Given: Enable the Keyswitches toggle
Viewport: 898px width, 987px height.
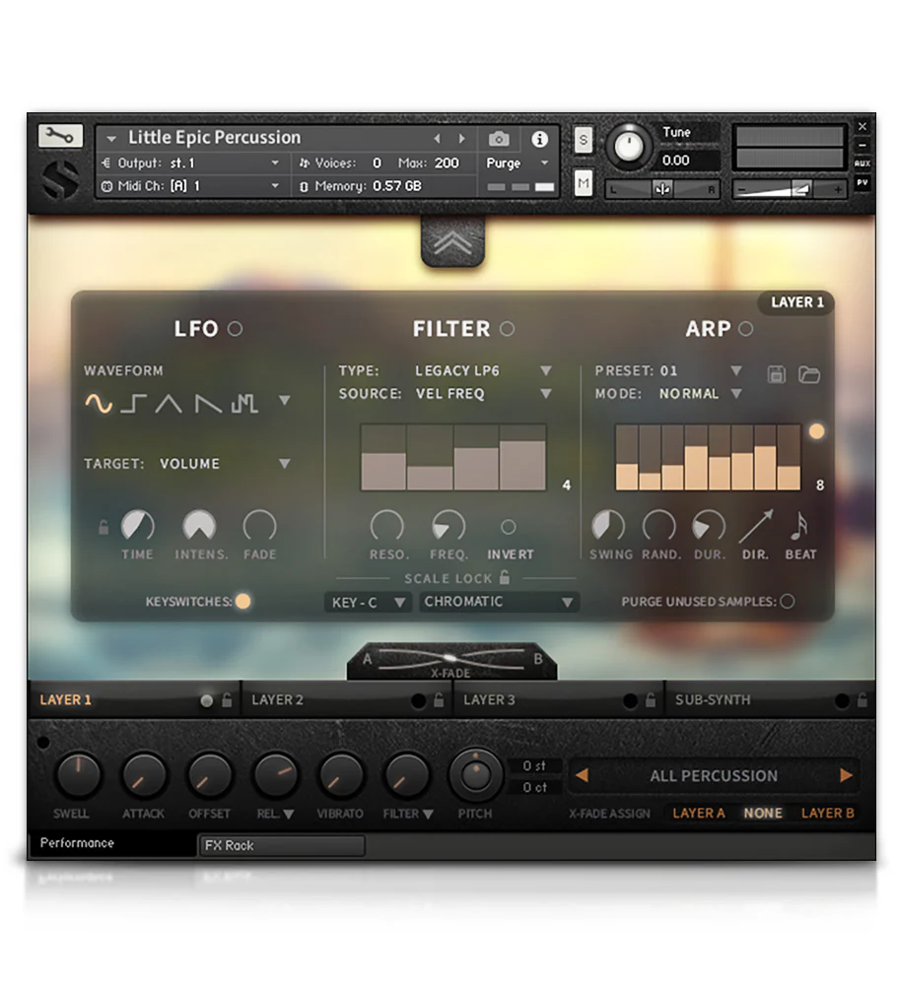Looking at the screenshot, I should click(243, 601).
